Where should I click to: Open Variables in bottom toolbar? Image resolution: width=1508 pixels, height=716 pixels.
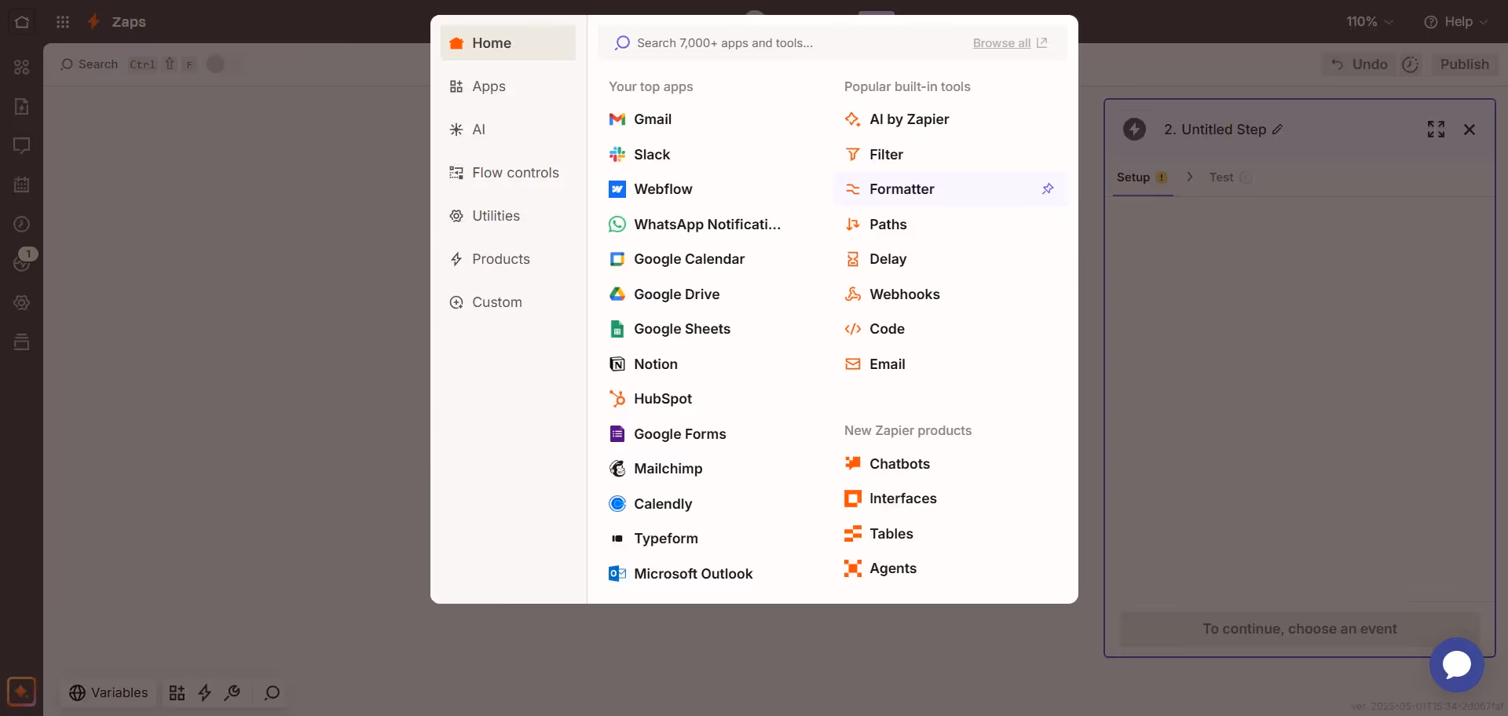(x=108, y=693)
